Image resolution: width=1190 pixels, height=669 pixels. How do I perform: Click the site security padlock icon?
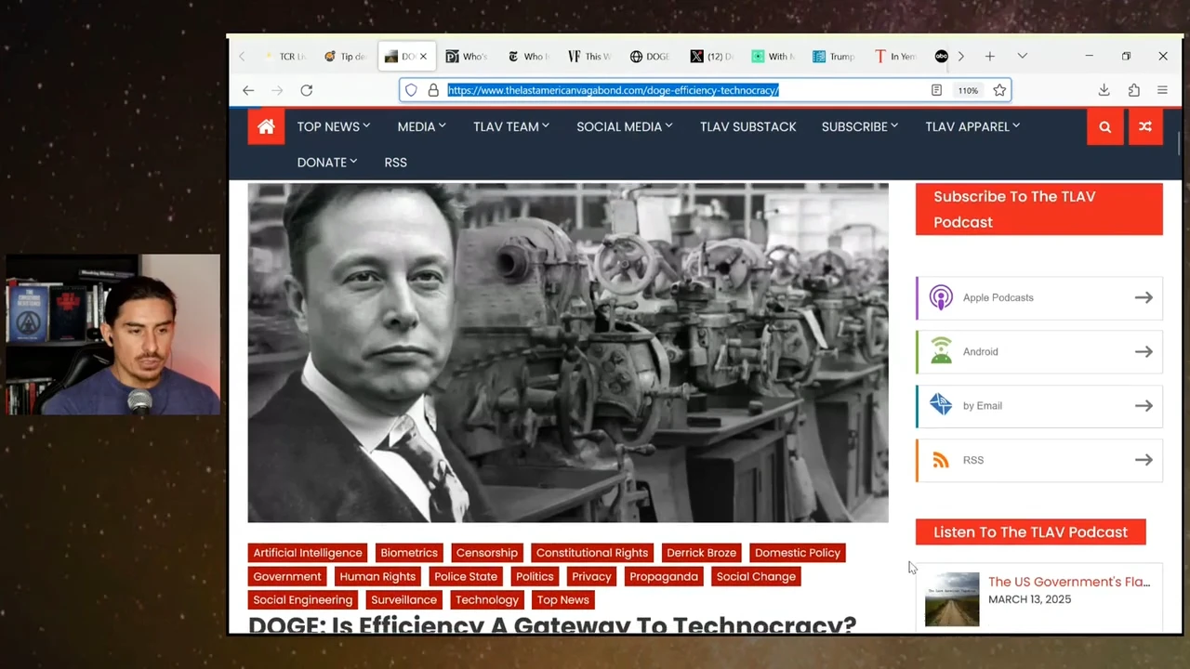433,90
